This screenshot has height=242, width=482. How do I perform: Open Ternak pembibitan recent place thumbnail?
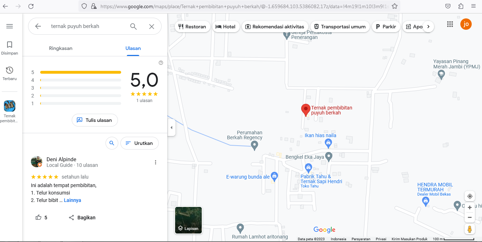[x=10, y=106]
